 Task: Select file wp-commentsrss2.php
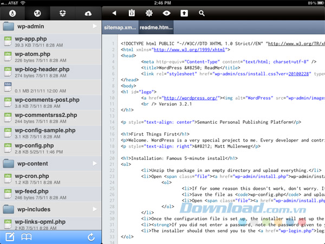50,118
